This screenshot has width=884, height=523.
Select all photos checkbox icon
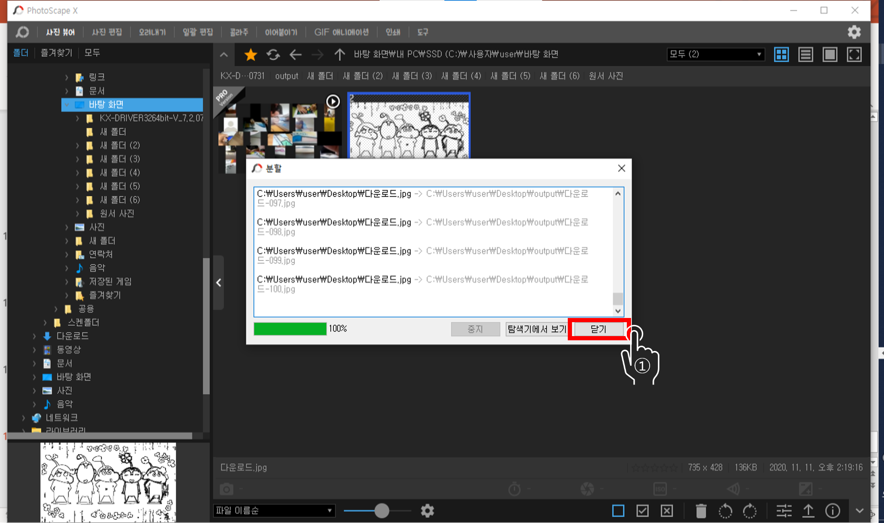pos(642,511)
